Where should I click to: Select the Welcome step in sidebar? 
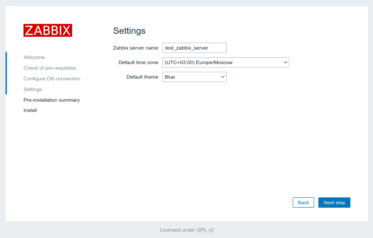(x=34, y=57)
